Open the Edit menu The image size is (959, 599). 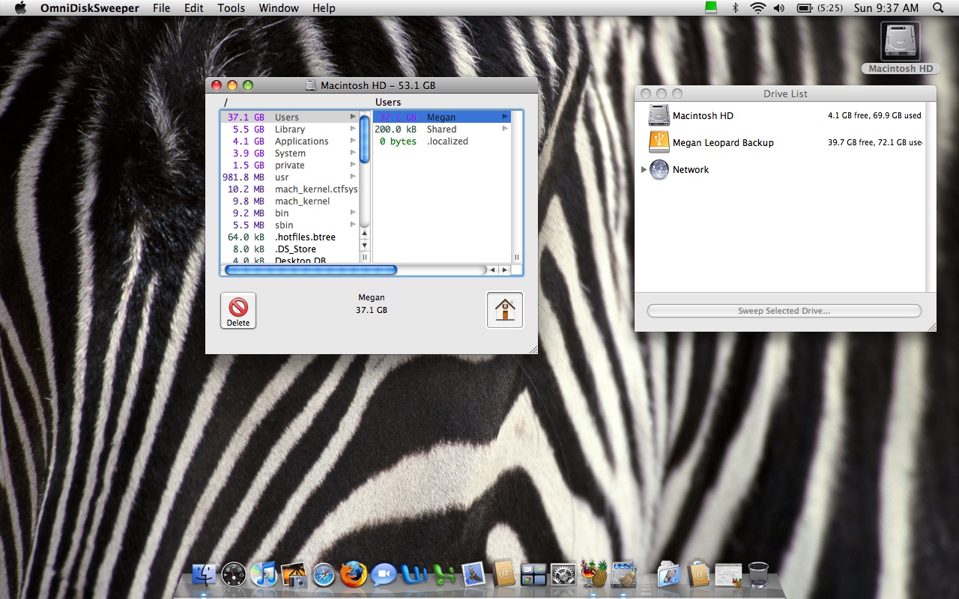(194, 8)
